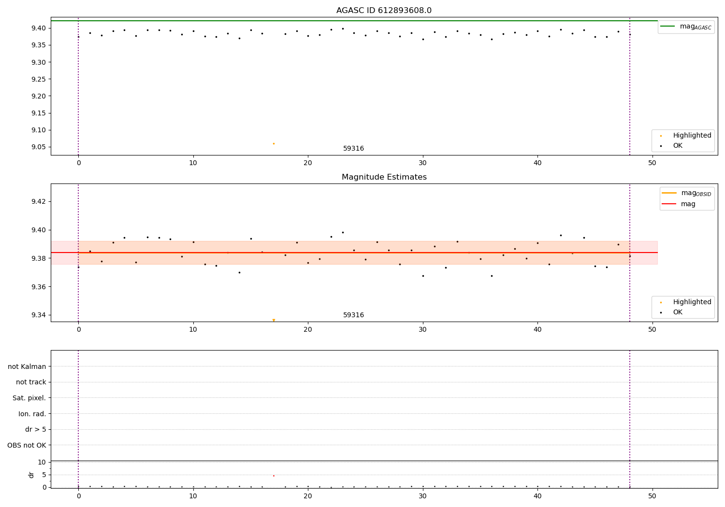Select the orange highlighted point in top plot
This screenshot has height=507, width=725.
click(x=274, y=143)
